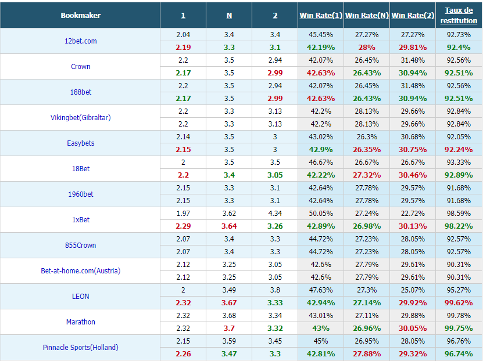483x361 pixels.
Task: Open Vikingbet(Gibraltar) bookmaker link
Action: [80, 117]
